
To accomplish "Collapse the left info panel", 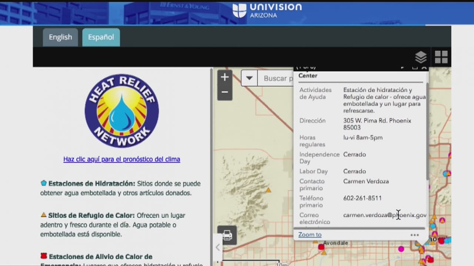I will pyautogui.click(x=218, y=247).
